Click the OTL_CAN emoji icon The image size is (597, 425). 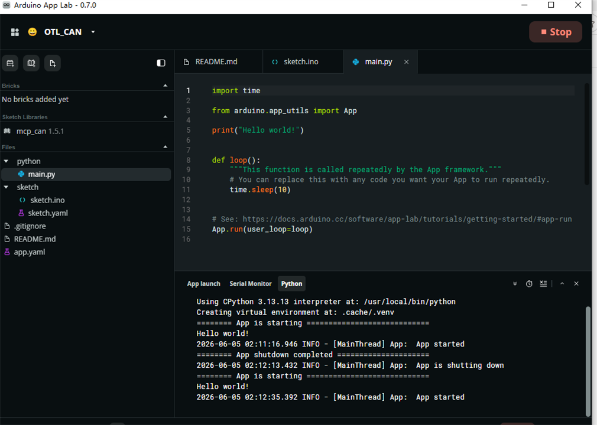33,32
